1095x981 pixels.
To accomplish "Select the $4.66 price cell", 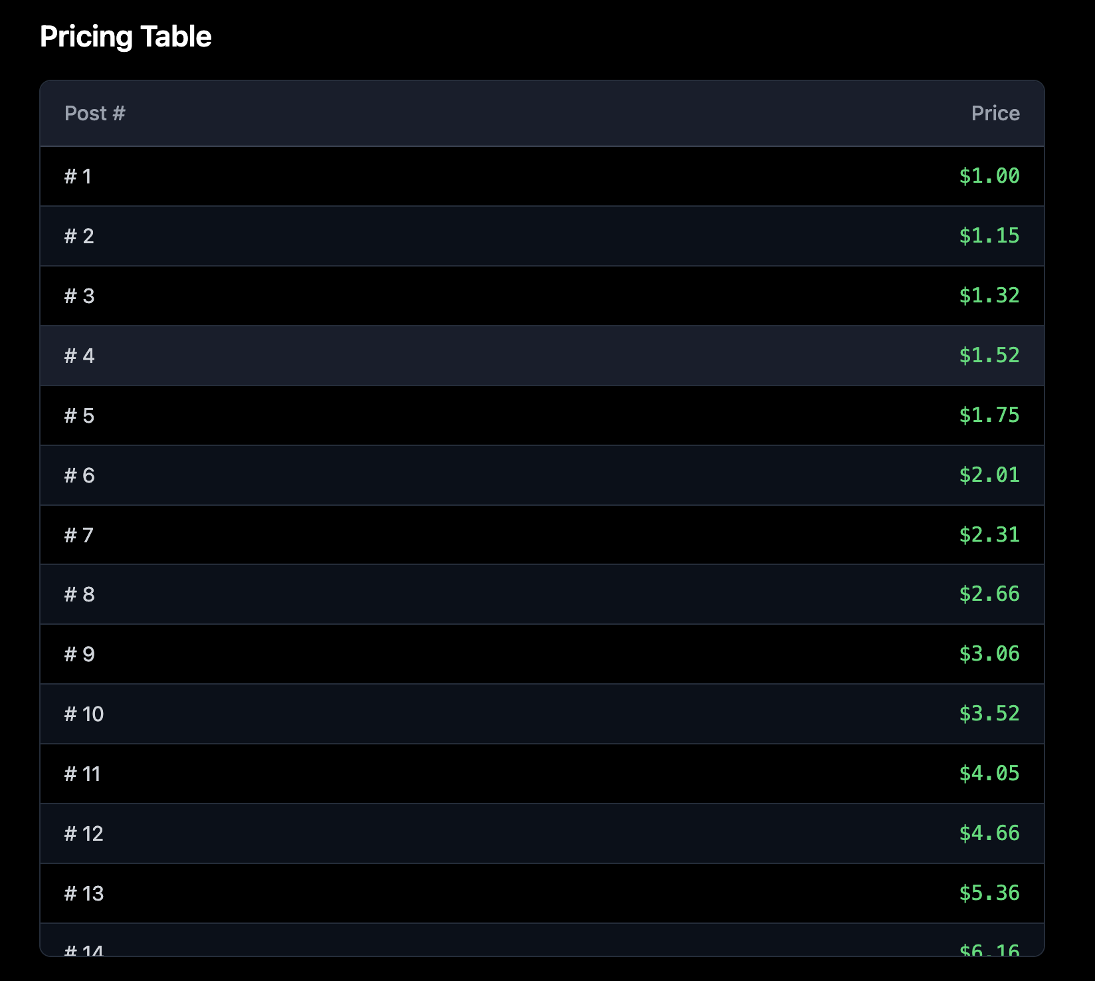I will pyautogui.click(x=989, y=833).
